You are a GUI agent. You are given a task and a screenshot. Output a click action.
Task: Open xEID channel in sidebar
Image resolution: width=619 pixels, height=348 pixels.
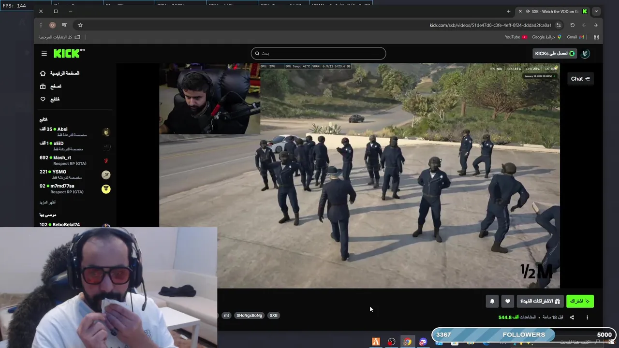75,146
